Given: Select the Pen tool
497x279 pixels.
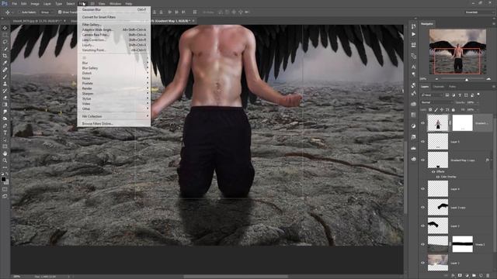Looking at the screenshot, I should 5,126.
